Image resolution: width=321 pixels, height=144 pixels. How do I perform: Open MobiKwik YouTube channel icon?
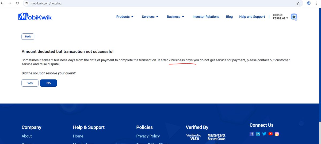[x=271, y=134]
